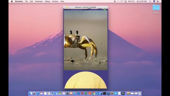Click the Wi-Fi menu bar icon
Image resolution: width=170 pixels, height=96 pixels.
pos(122,1)
